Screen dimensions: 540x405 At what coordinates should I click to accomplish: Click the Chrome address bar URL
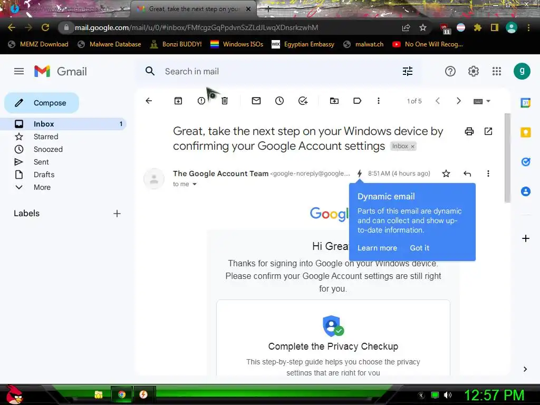[x=196, y=27]
